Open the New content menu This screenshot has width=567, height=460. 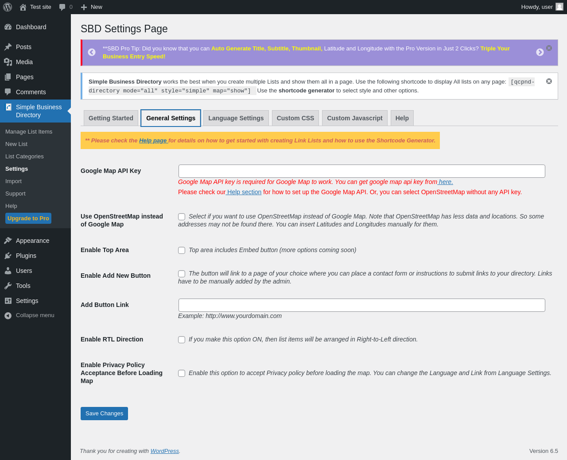pos(91,7)
